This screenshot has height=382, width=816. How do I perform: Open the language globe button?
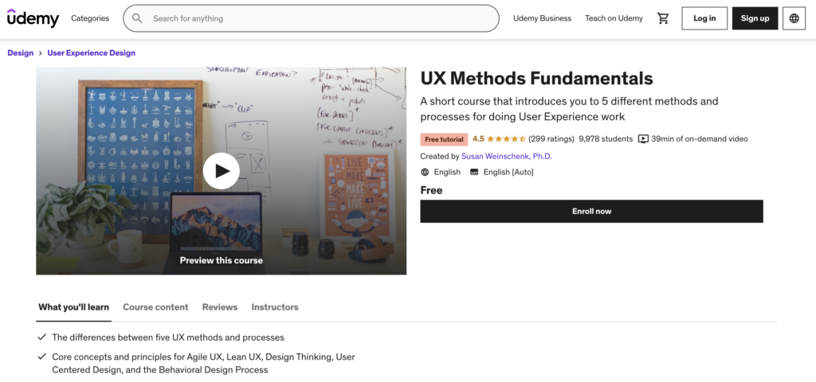[794, 18]
